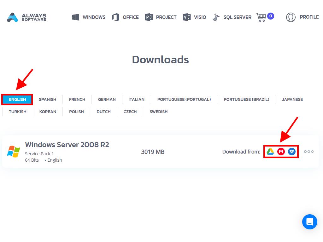Switch to the Spanish language tab
The image size is (323, 242).
point(47,99)
